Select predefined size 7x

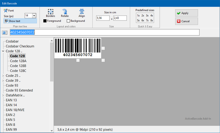147,21
